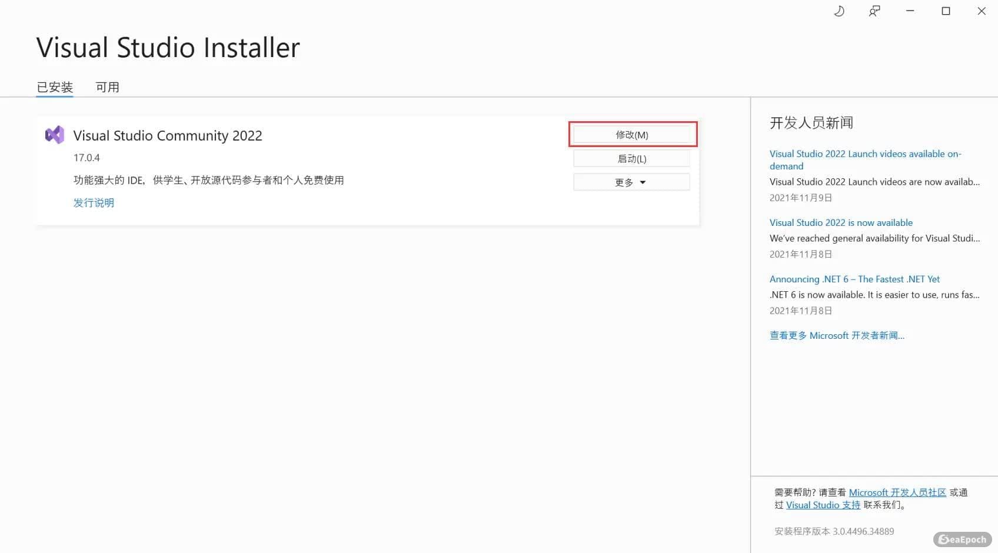Open the feedback icon in title bar
The image size is (998, 553).
874,11
